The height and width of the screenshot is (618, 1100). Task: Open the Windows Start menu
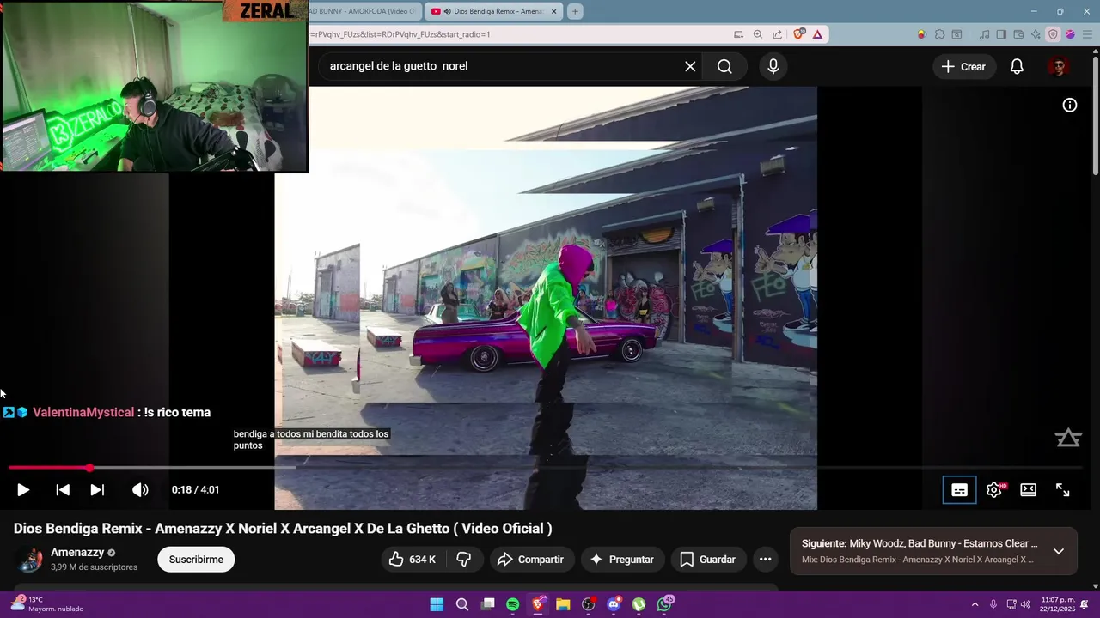[x=437, y=604]
